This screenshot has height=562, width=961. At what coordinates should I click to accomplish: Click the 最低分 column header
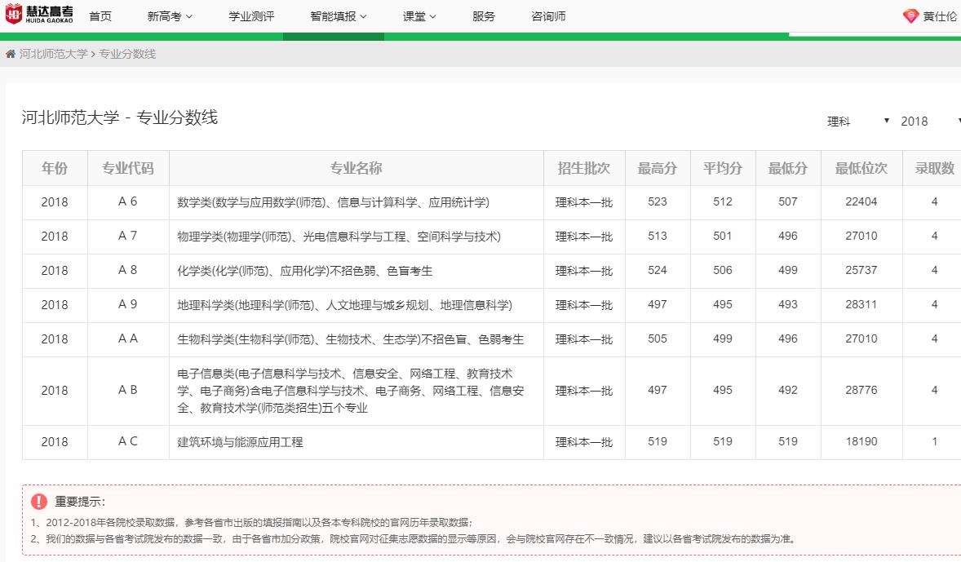pyautogui.click(x=788, y=168)
